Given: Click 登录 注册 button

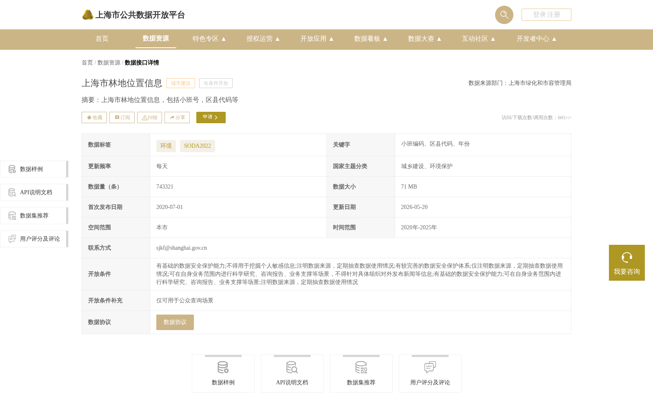Looking at the screenshot, I should (546, 15).
